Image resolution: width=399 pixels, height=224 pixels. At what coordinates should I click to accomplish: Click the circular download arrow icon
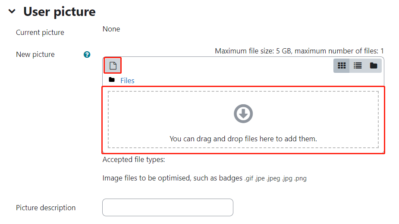(243, 114)
